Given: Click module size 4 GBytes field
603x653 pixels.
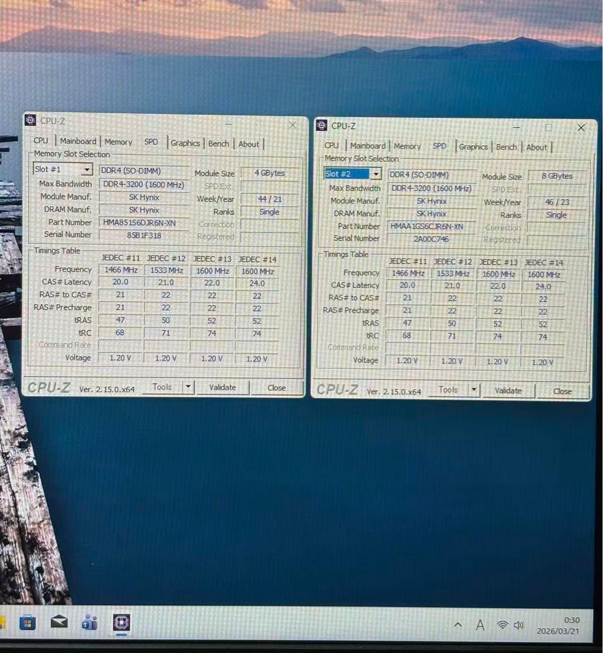Looking at the screenshot, I should pos(269,173).
